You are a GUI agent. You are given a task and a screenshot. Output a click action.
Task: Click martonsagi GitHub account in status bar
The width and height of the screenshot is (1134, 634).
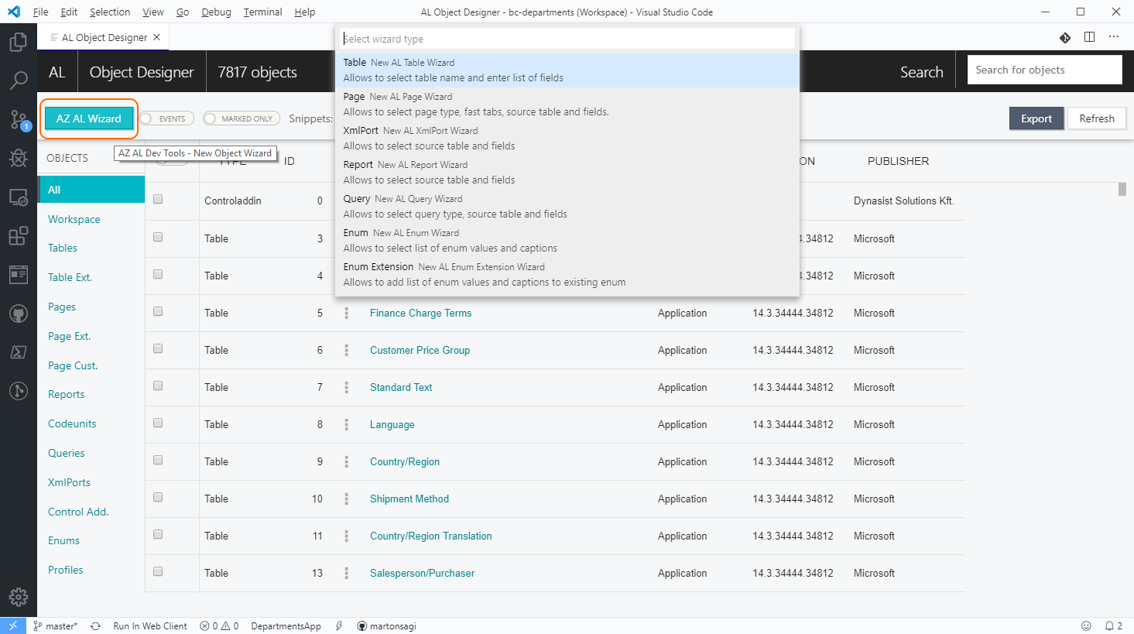click(386, 625)
